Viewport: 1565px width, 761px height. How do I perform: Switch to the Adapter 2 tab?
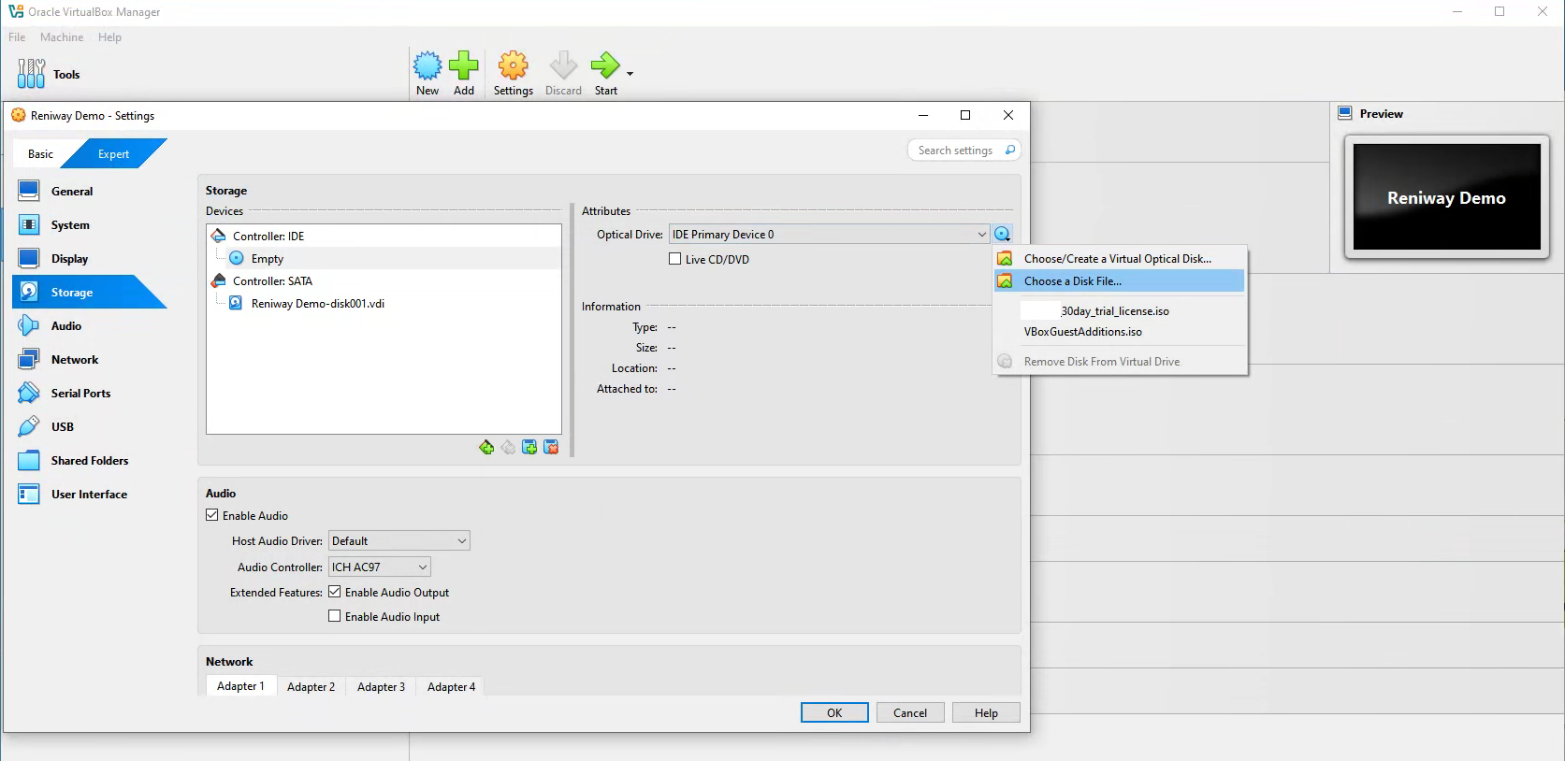tap(311, 686)
